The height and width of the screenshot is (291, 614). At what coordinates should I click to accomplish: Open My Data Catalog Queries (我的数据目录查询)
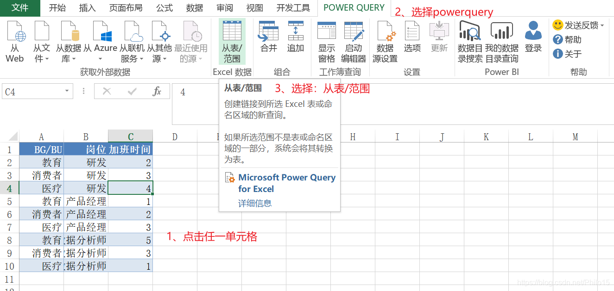click(x=502, y=42)
